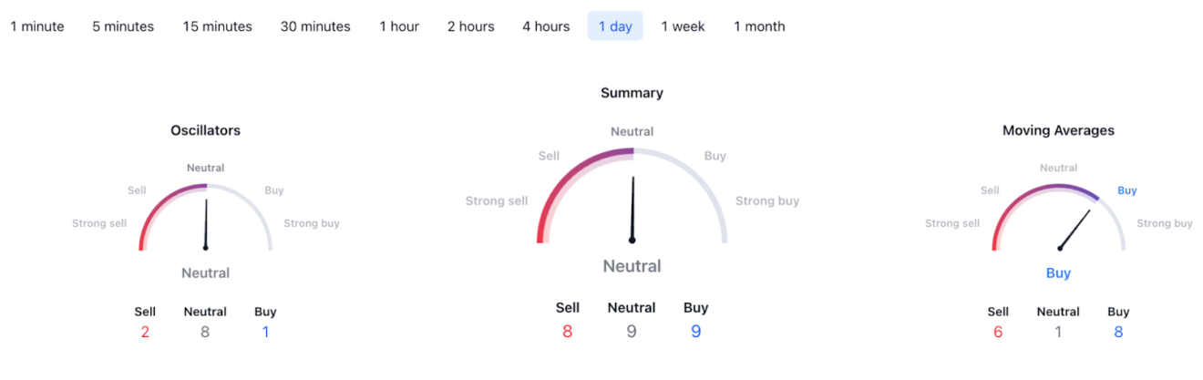This screenshot has width=1203, height=380.
Task: Open the Moving Averages heading
Action: (1058, 130)
